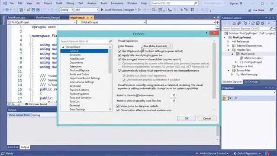
Task: Open the Tools menu
Action: [104, 3]
